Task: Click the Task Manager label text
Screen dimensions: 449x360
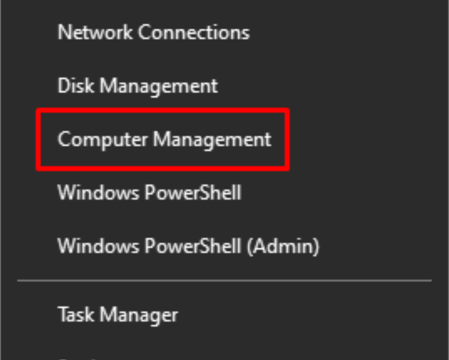Action: click(x=117, y=313)
